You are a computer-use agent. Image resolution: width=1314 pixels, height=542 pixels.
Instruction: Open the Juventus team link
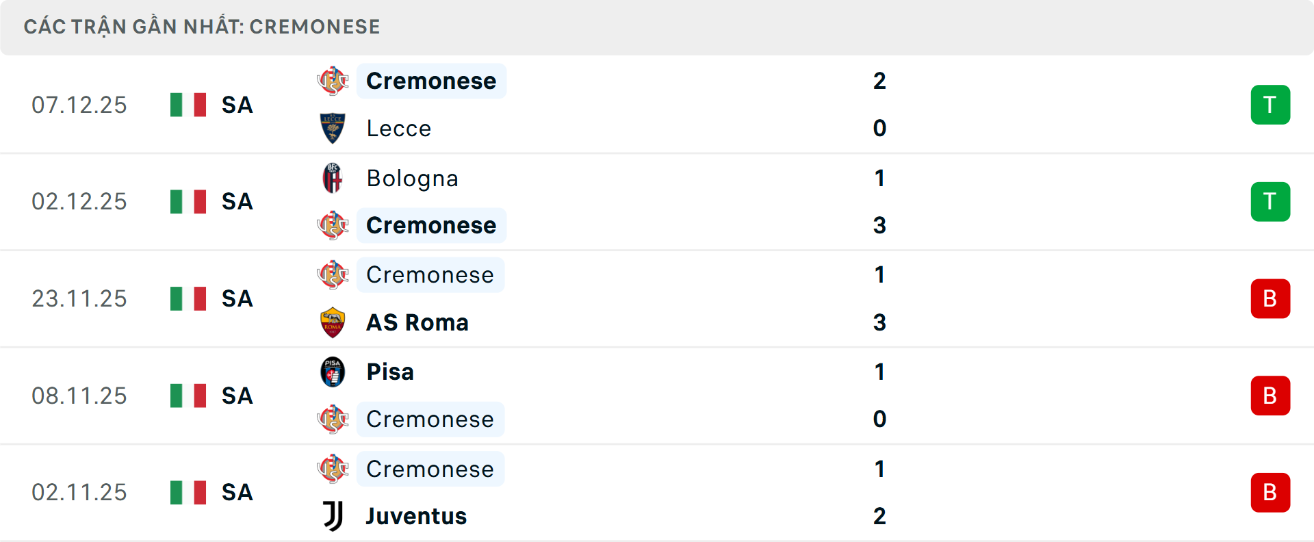tap(416, 516)
